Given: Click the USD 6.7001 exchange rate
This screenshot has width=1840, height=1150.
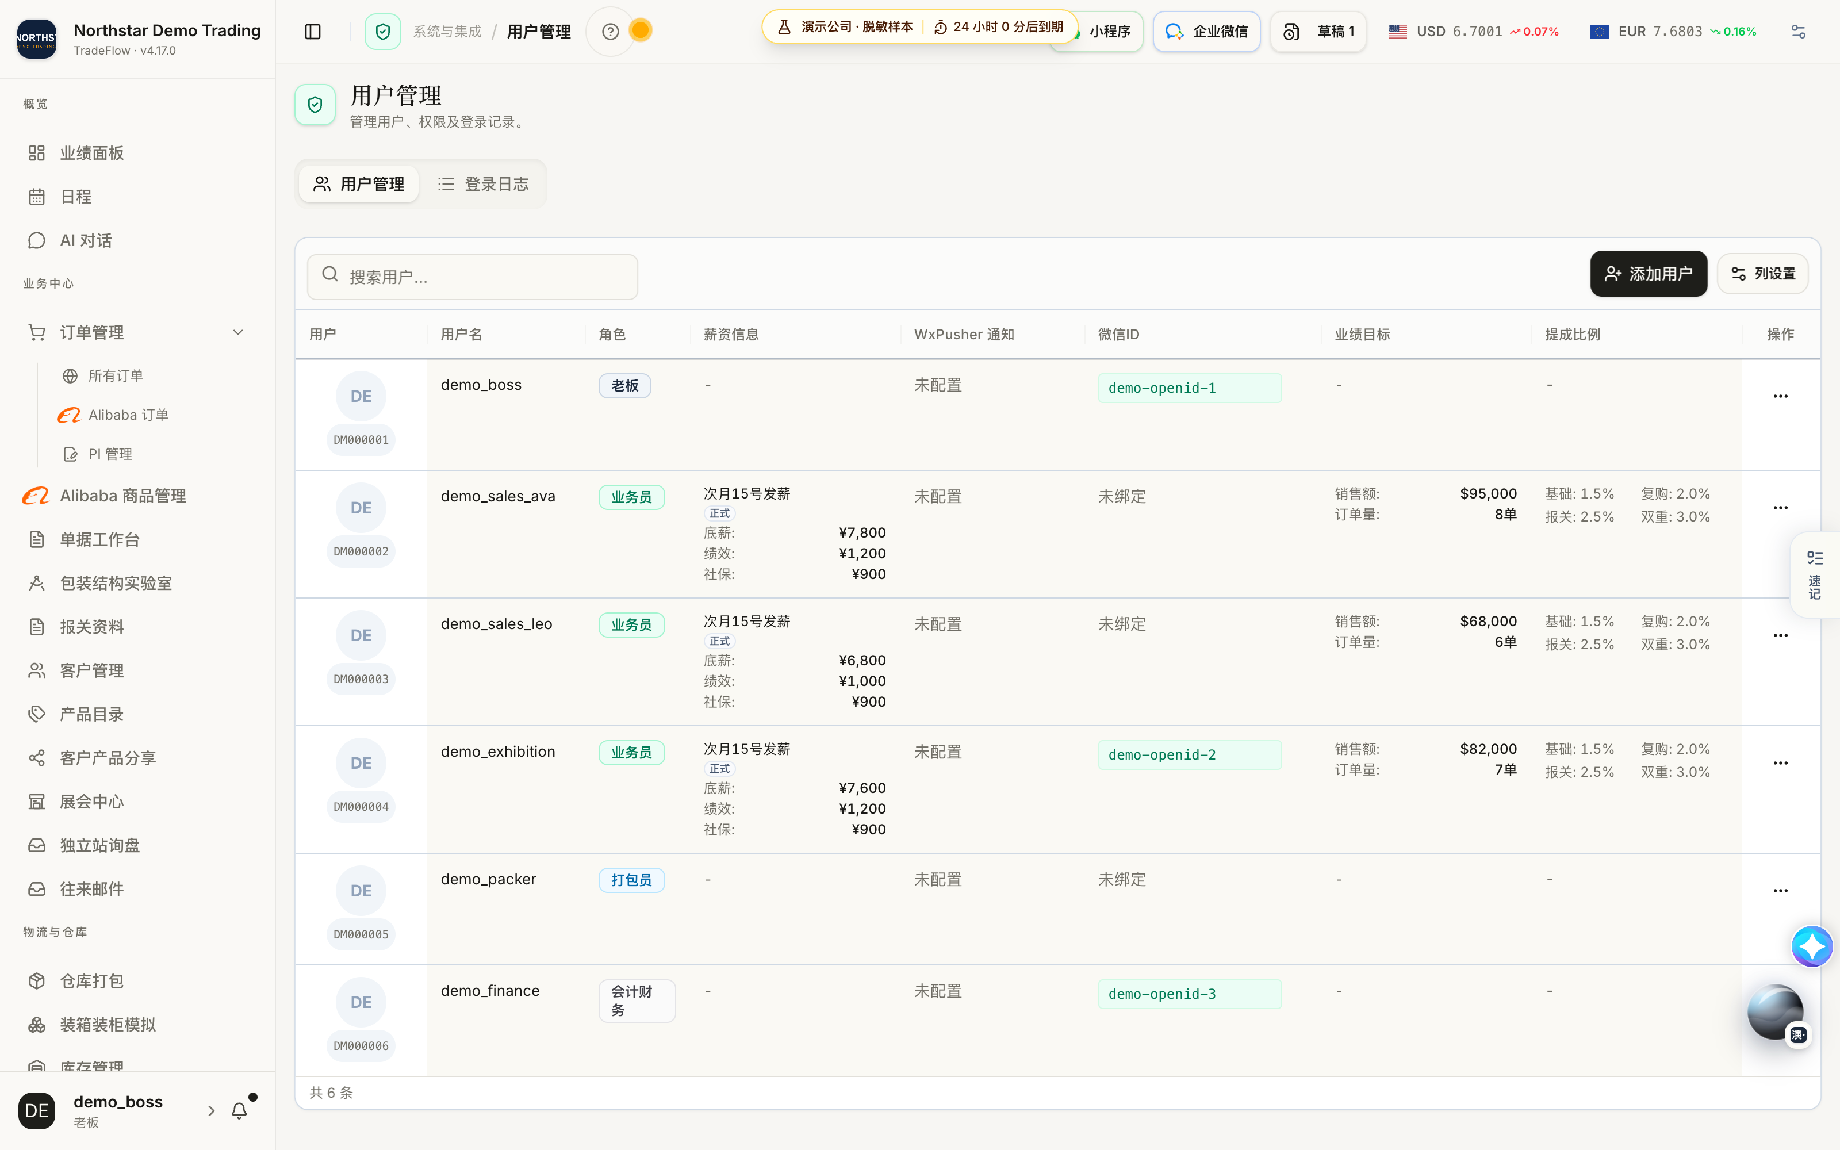Looking at the screenshot, I should (x=1473, y=31).
